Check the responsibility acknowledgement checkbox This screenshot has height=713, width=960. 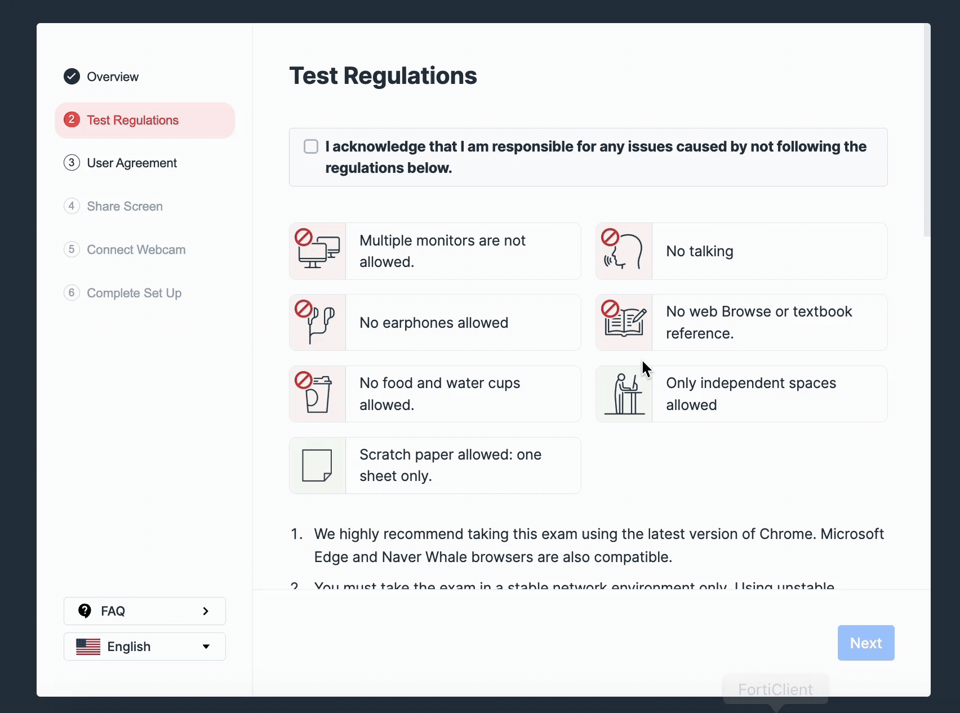[311, 146]
